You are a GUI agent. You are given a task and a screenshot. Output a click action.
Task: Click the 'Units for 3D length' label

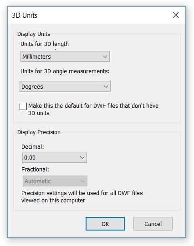pyautogui.click(x=45, y=44)
